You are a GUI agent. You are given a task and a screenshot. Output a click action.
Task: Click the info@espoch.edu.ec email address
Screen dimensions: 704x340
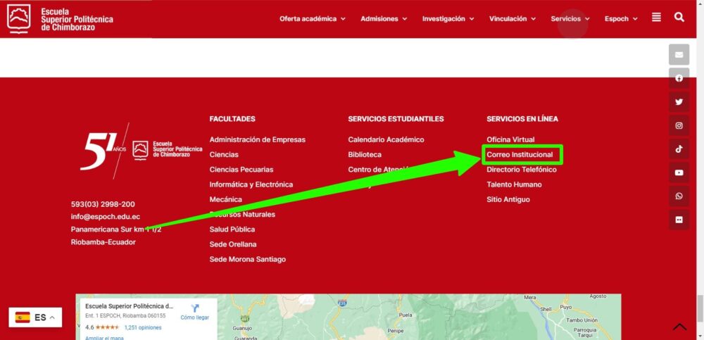click(x=106, y=217)
